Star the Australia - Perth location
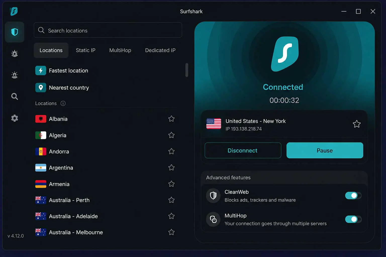The height and width of the screenshot is (257, 386). click(x=171, y=200)
